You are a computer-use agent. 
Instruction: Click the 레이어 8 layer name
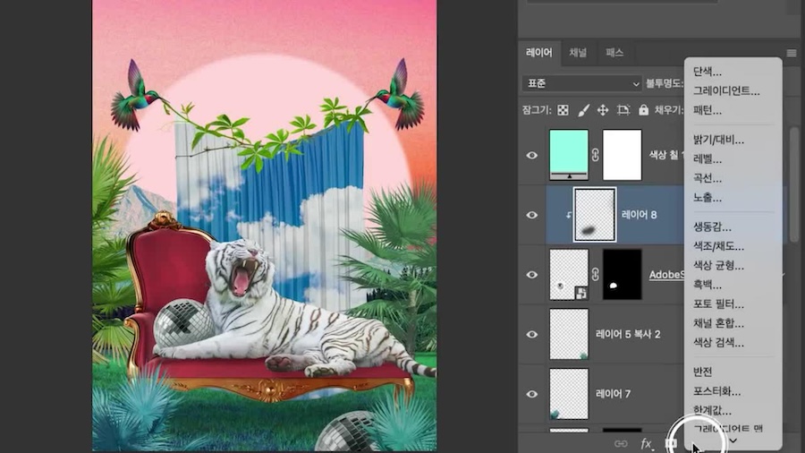639,215
